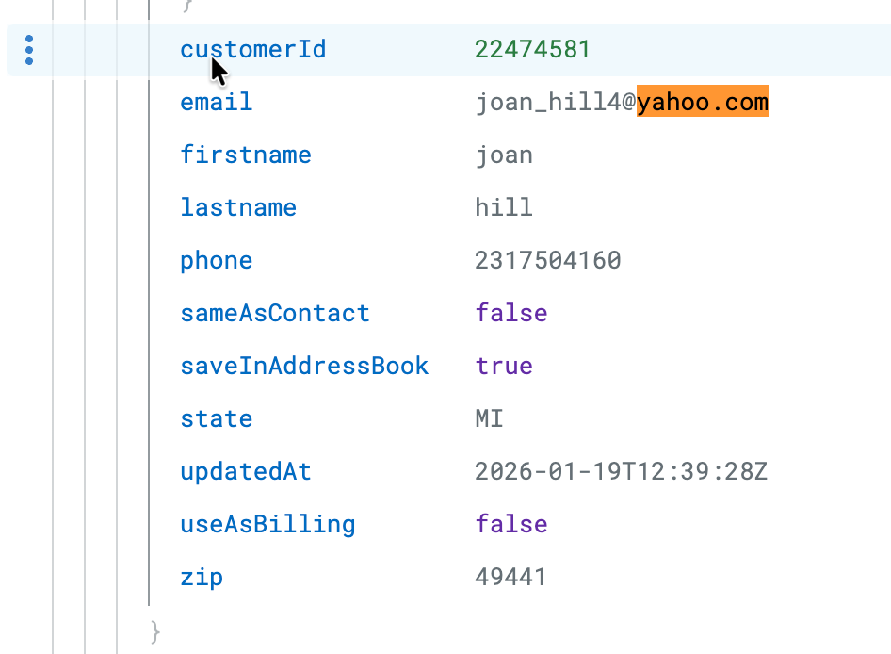This screenshot has height=654, width=891.
Task: Click the zip field key
Action: (x=202, y=577)
